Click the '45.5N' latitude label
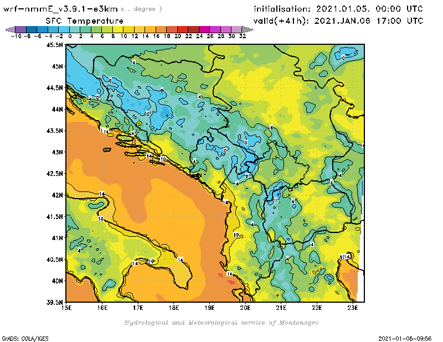The width and height of the screenshot is (443, 342). pos(54,45)
